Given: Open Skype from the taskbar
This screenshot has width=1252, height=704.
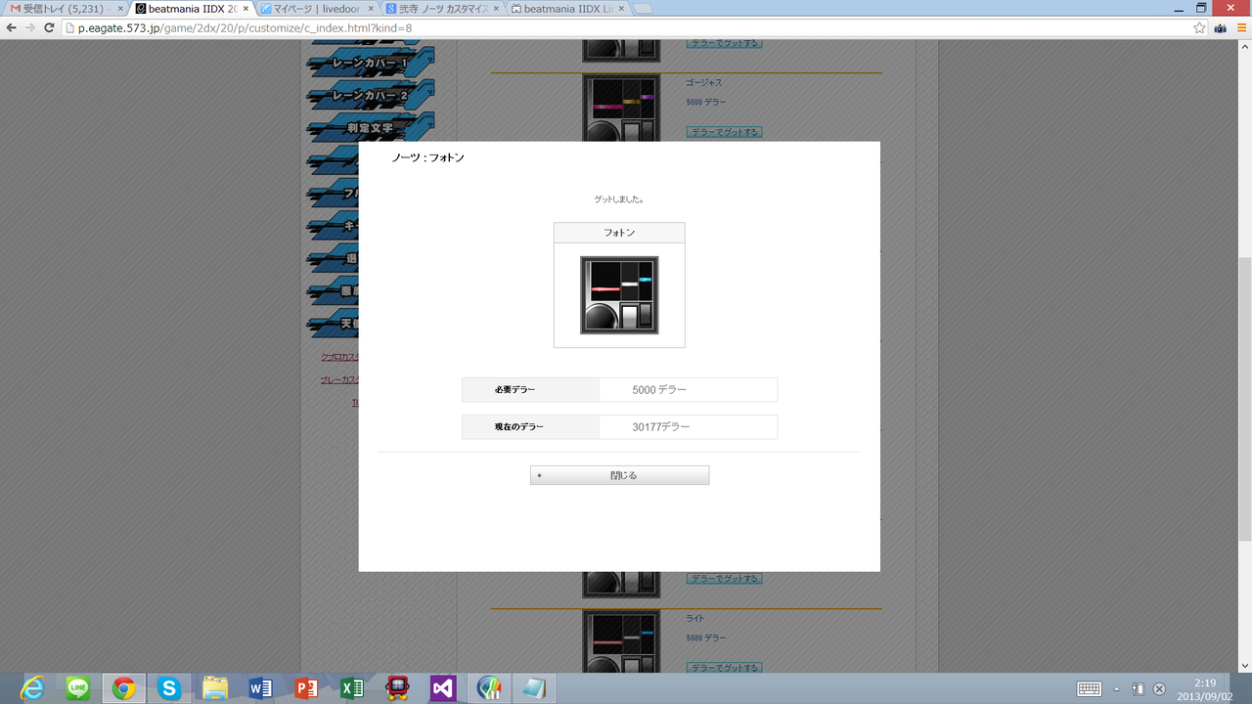Looking at the screenshot, I should pyautogui.click(x=169, y=688).
